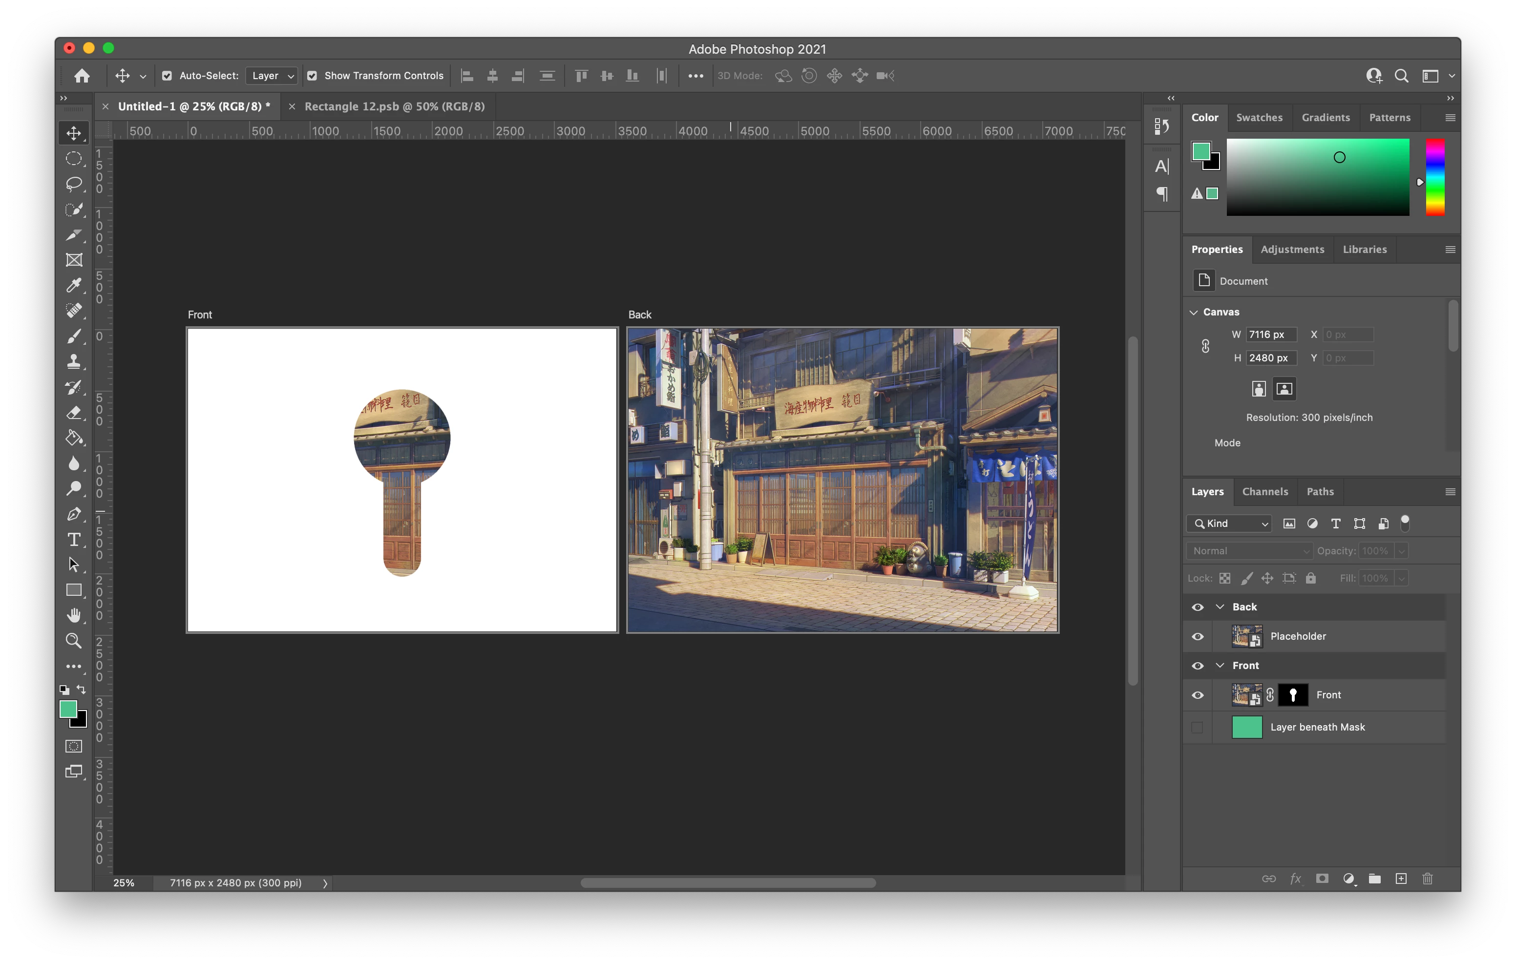Choose the Zoom tool in toolbar
The height and width of the screenshot is (964, 1516).
[74, 640]
